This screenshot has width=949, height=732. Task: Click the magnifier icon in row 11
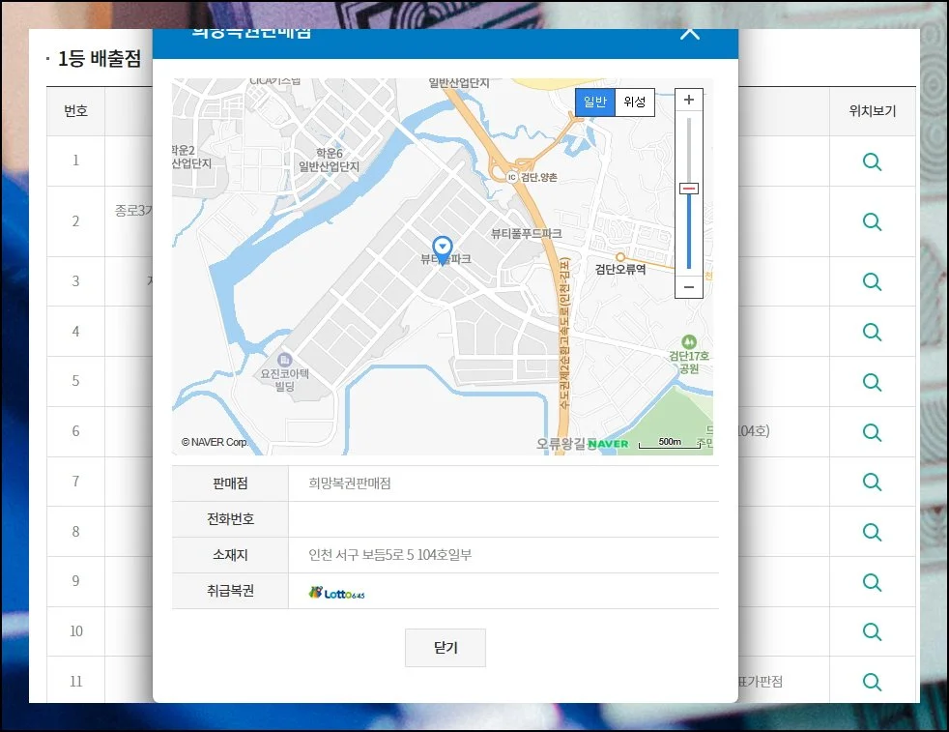[872, 682]
